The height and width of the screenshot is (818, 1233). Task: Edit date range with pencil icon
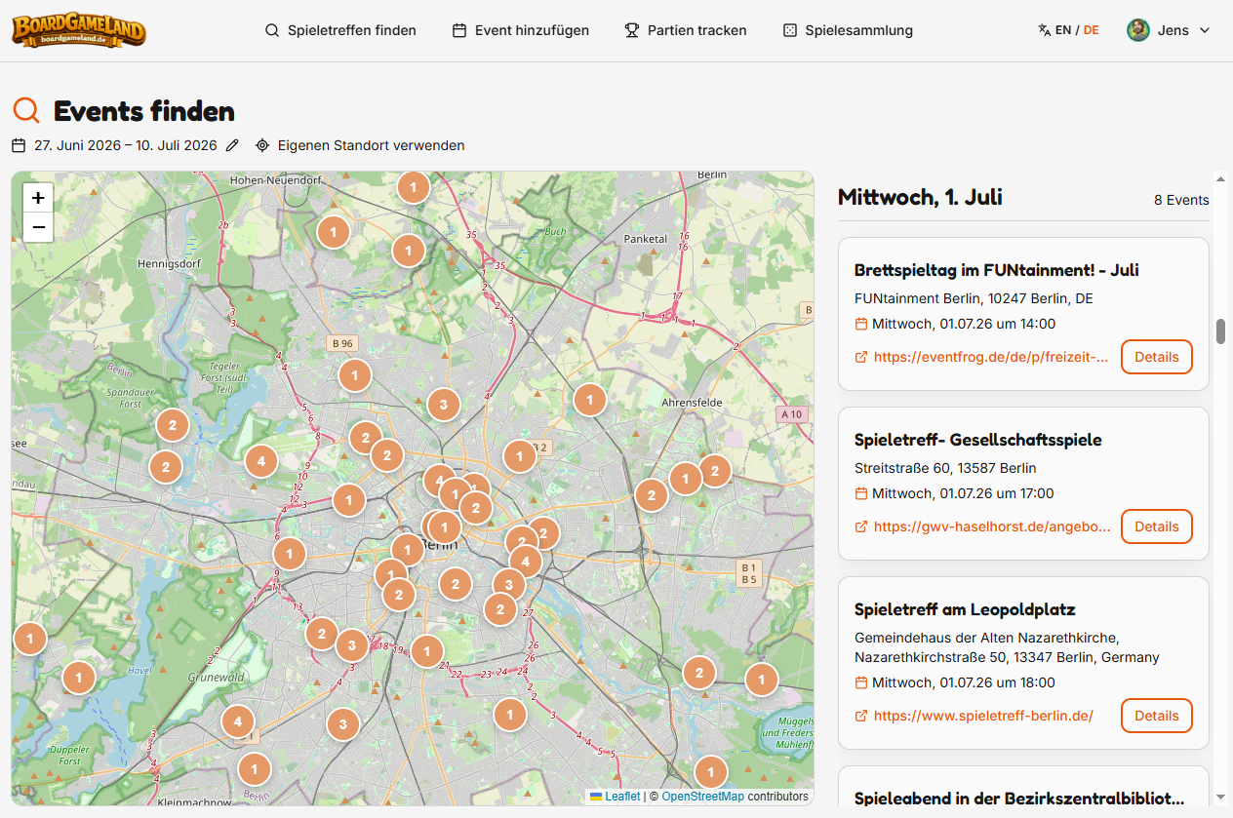point(232,145)
